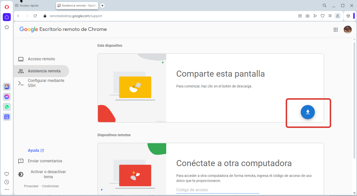Open the Opera easy setup menu

(330, 16)
